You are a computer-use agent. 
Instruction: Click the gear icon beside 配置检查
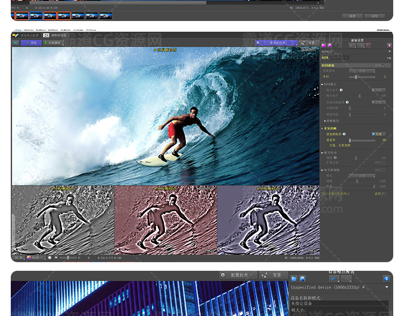point(223,275)
